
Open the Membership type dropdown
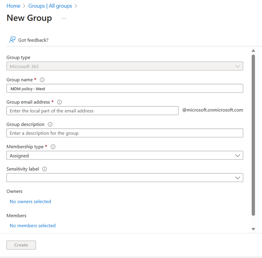point(125,155)
